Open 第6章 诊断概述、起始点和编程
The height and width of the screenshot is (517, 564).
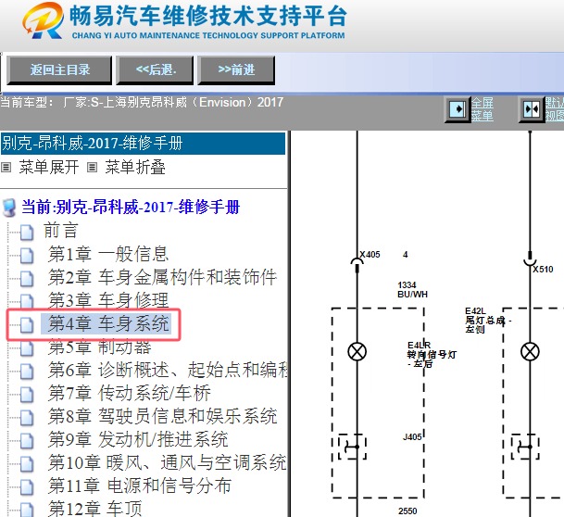[x=168, y=370]
